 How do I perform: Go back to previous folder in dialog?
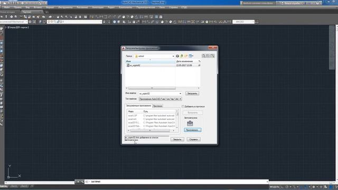pyautogui.click(x=177, y=56)
